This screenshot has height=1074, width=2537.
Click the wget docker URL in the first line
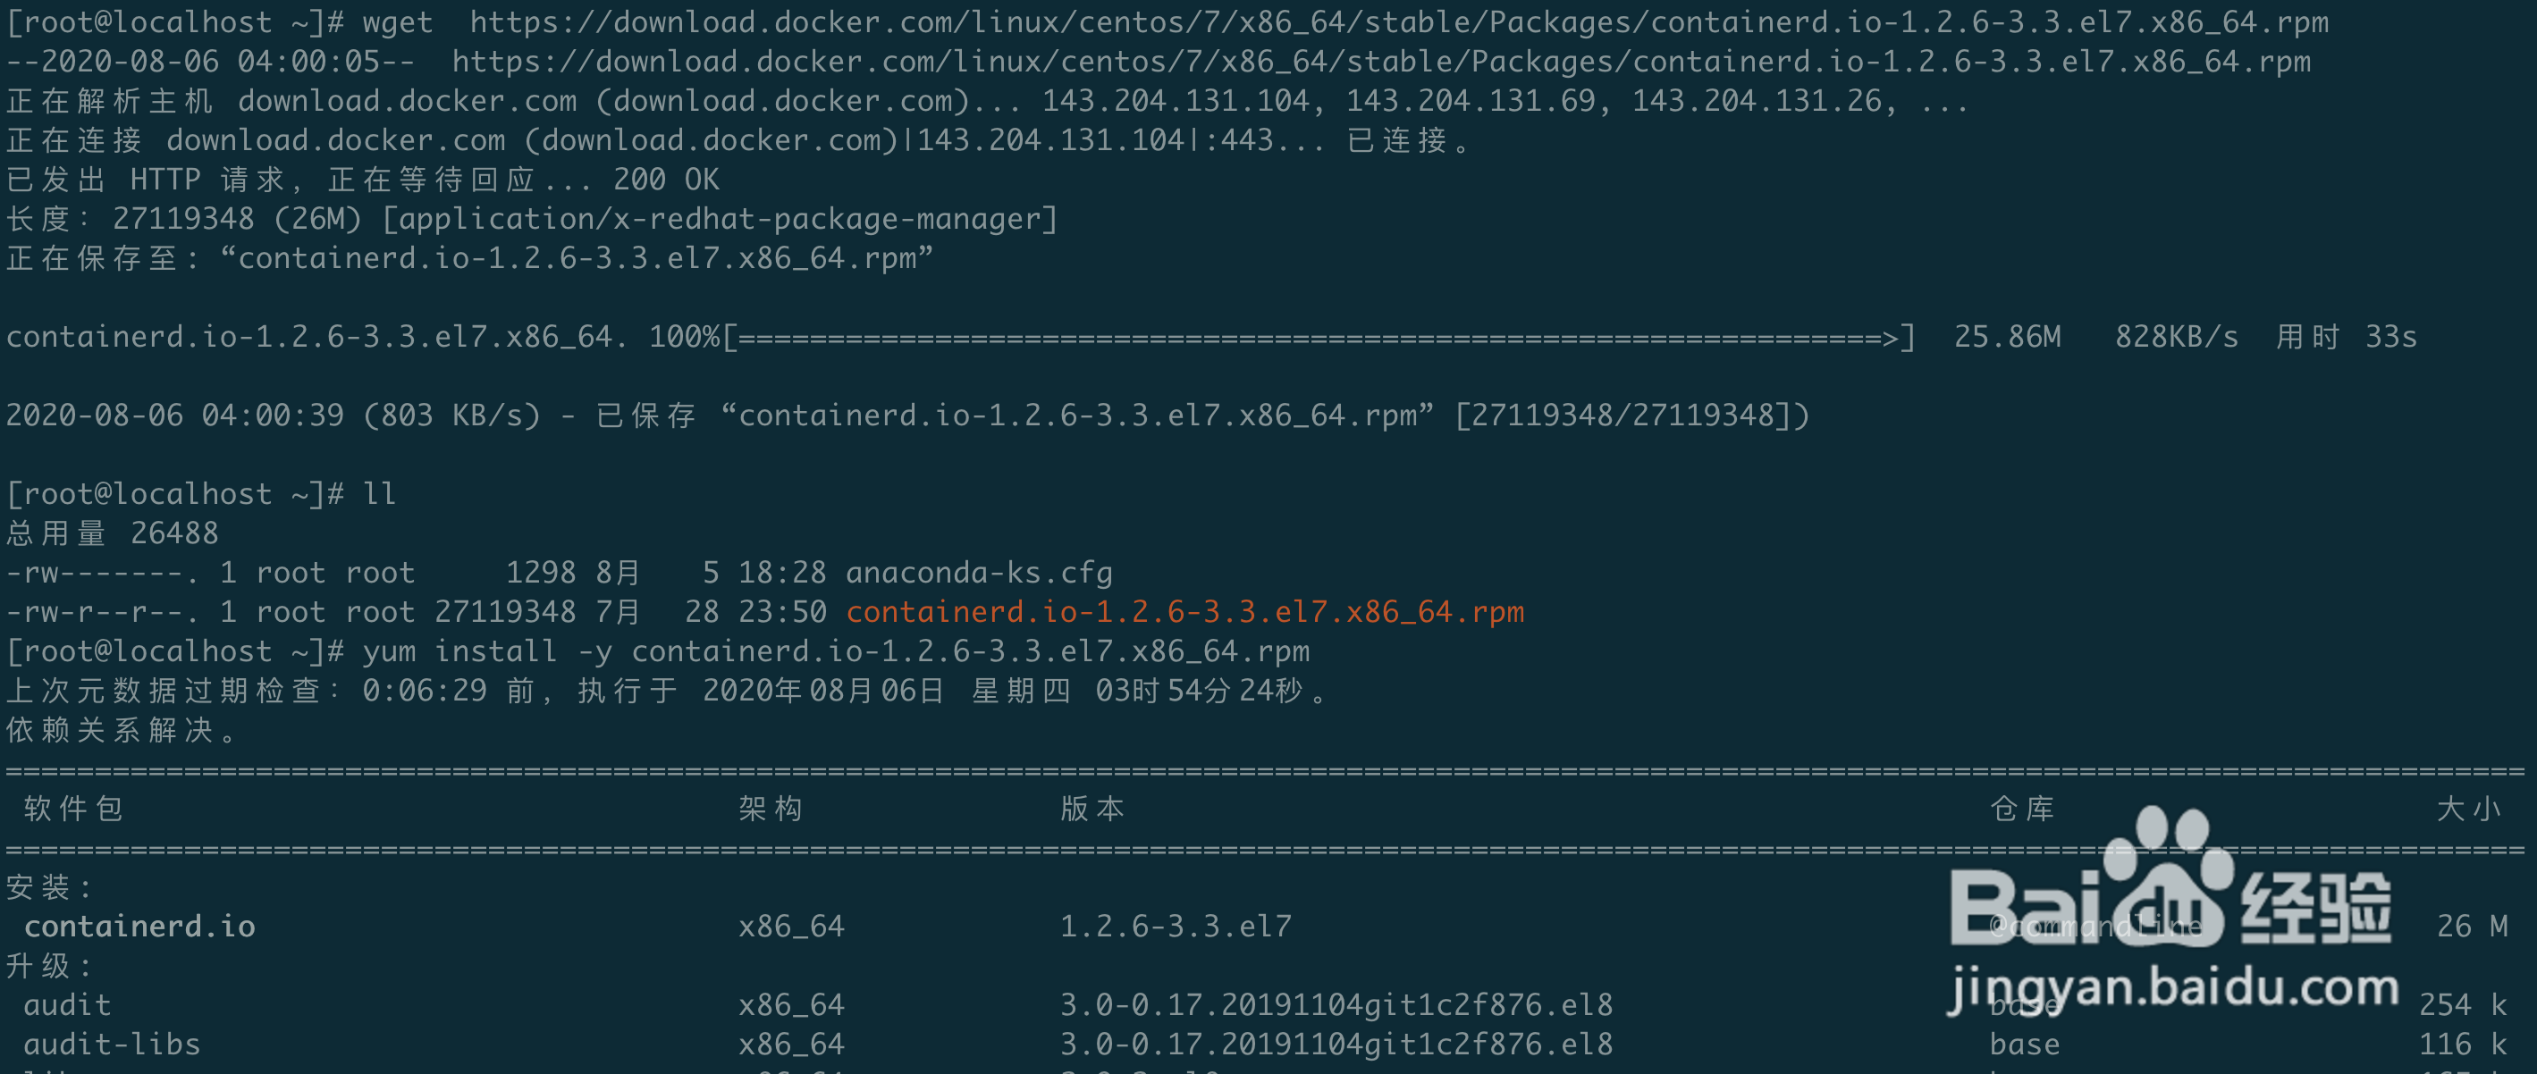click(x=1400, y=21)
